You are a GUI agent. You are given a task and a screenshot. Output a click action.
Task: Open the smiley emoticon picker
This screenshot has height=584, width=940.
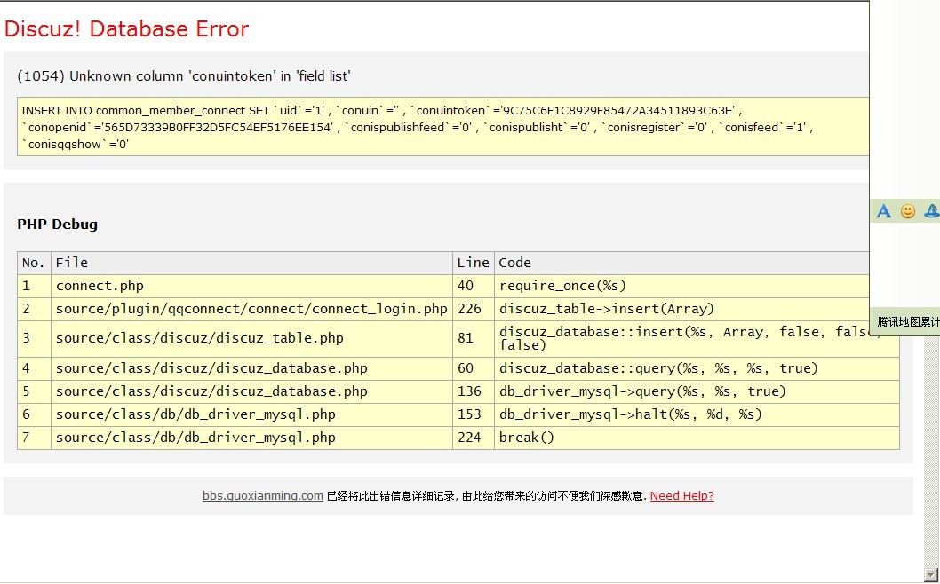[908, 211]
